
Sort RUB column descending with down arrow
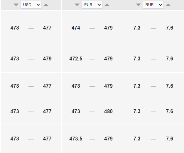tap(138, 5)
